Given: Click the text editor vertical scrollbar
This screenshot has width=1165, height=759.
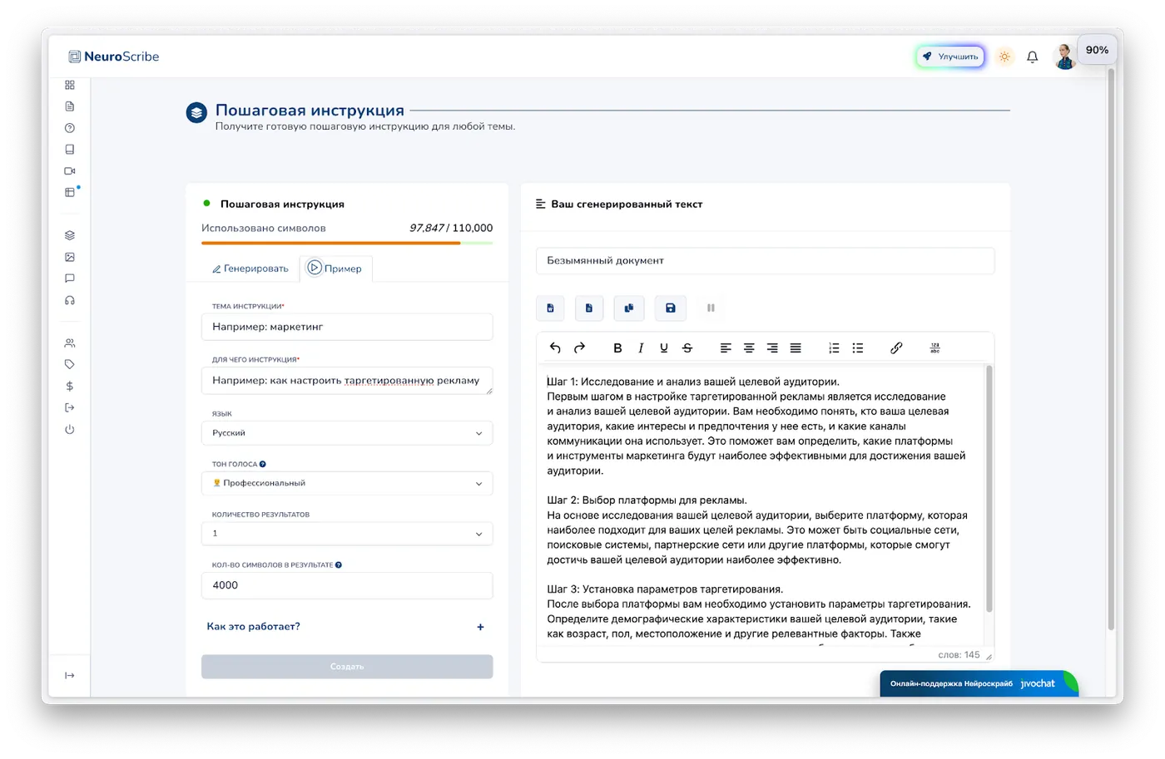Looking at the screenshot, I should pos(989,489).
